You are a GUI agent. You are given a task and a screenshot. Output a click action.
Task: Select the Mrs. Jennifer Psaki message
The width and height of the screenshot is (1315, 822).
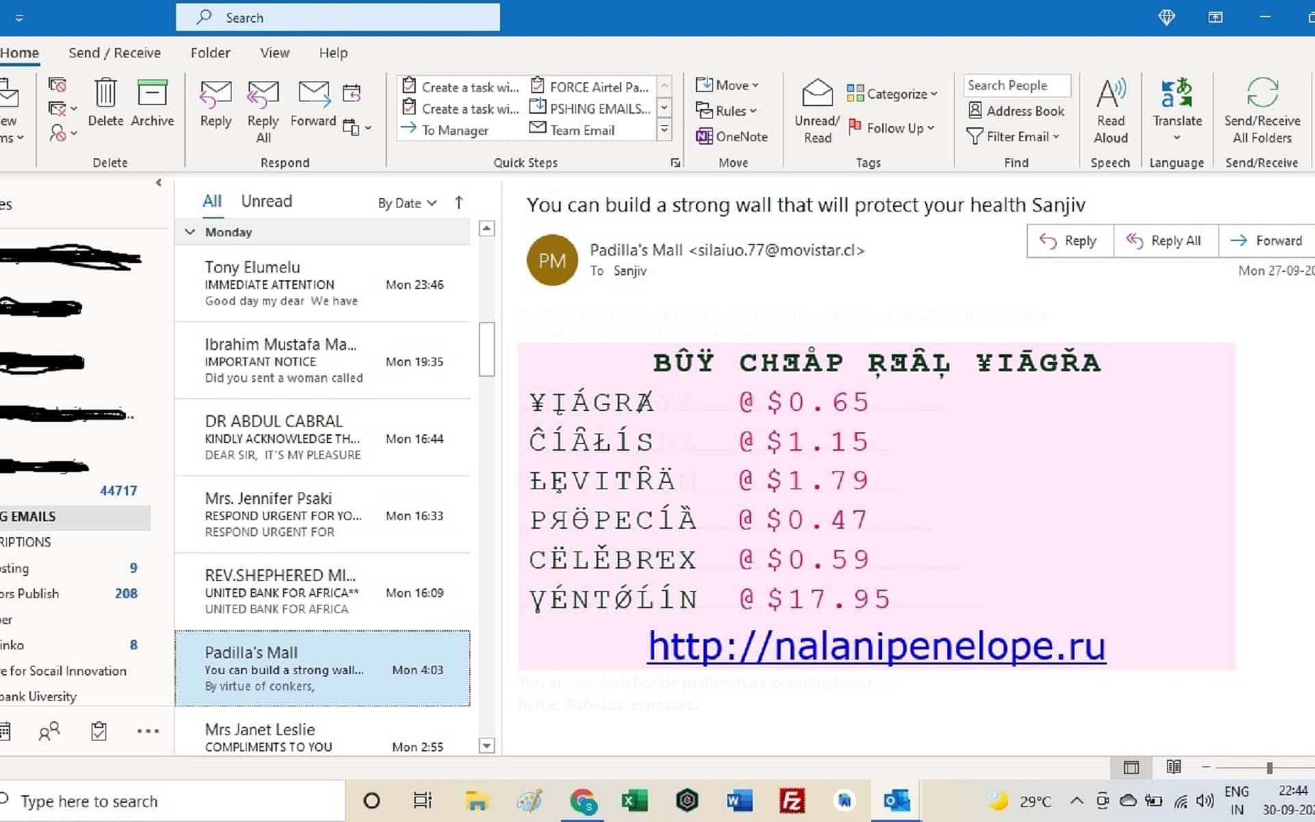pyautogui.click(x=323, y=514)
